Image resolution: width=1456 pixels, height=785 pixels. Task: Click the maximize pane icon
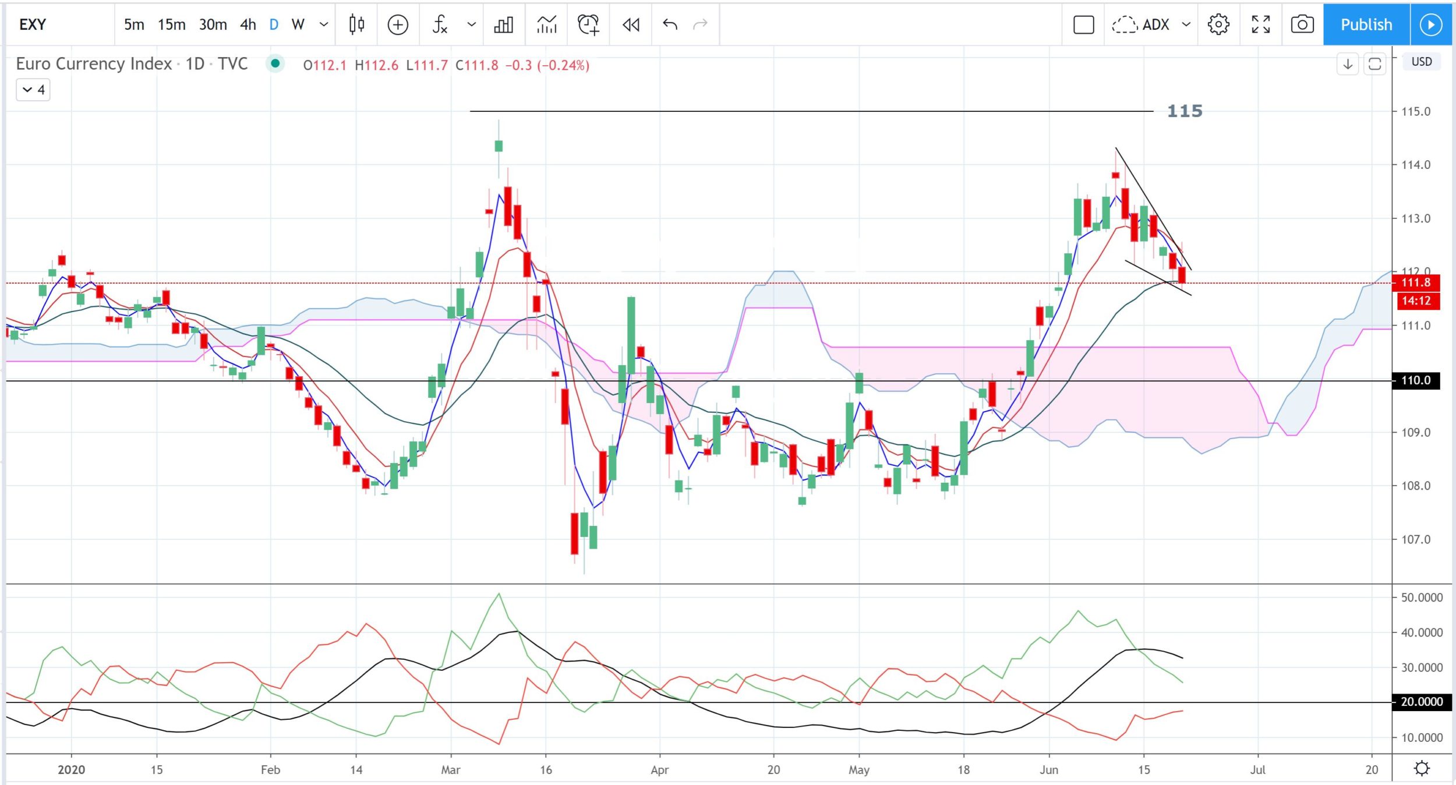click(x=1374, y=64)
